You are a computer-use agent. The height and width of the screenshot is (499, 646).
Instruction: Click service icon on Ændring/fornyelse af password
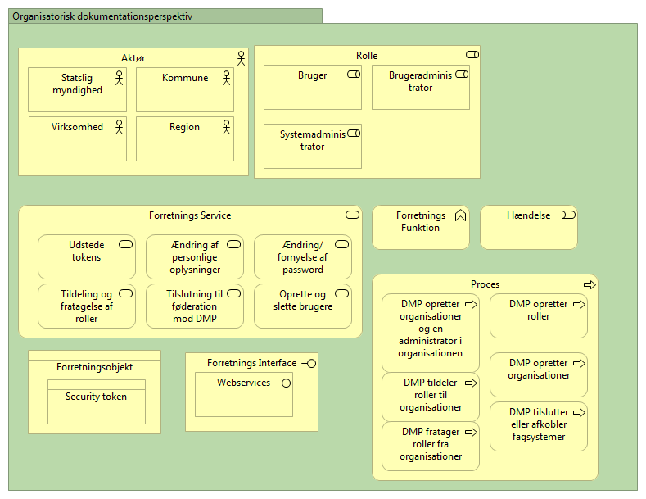(x=341, y=244)
